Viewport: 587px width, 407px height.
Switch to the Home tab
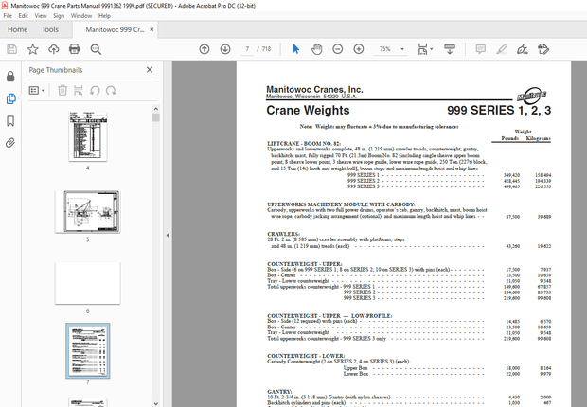click(x=18, y=29)
